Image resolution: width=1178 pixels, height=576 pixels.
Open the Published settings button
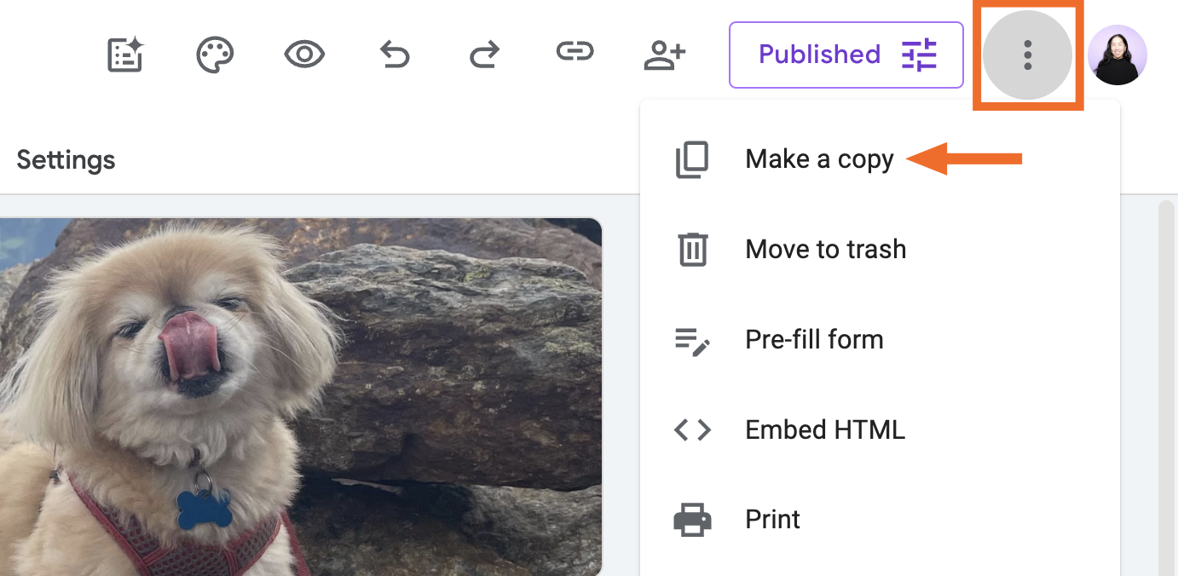(x=846, y=55)
